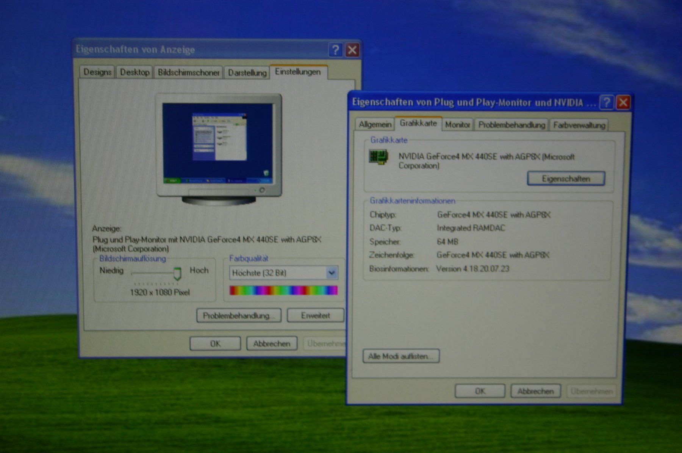Click the monitor preview image
This screenshot has width=682, height=453.
tap(219, 149)
